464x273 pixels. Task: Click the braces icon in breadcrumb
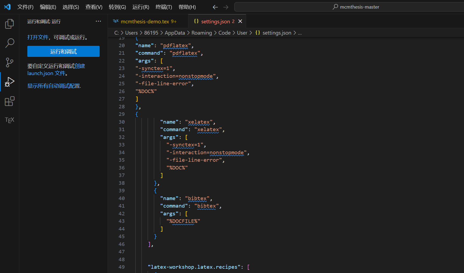tap(258, 33)
